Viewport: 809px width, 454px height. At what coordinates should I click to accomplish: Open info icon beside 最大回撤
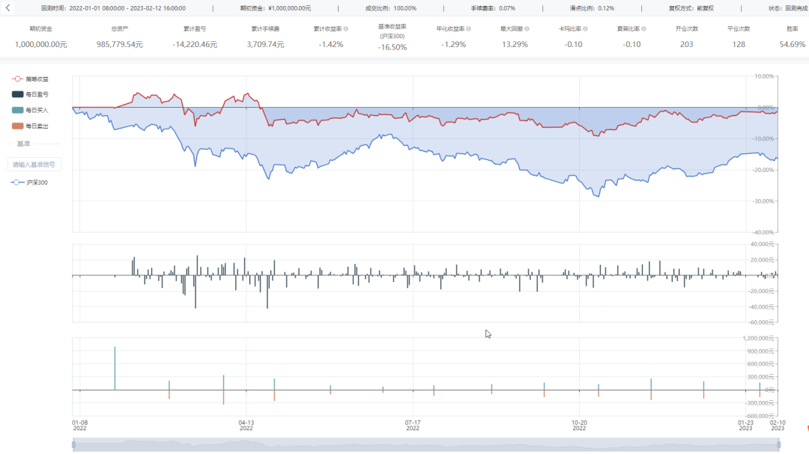pos(527,29)
